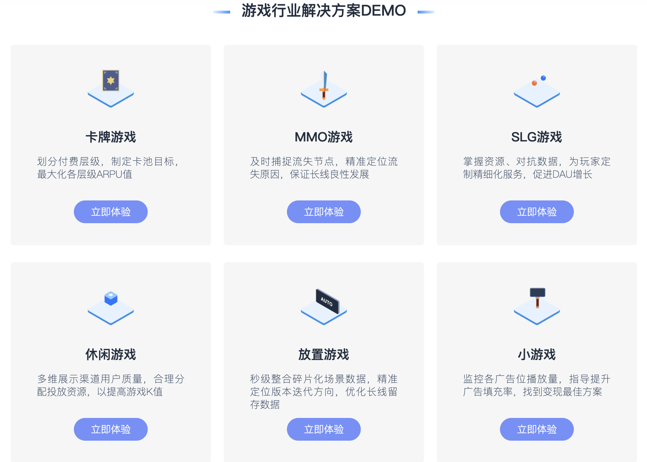Start the MMO游戏 demo via 立即体验

(x=324, y=212)
